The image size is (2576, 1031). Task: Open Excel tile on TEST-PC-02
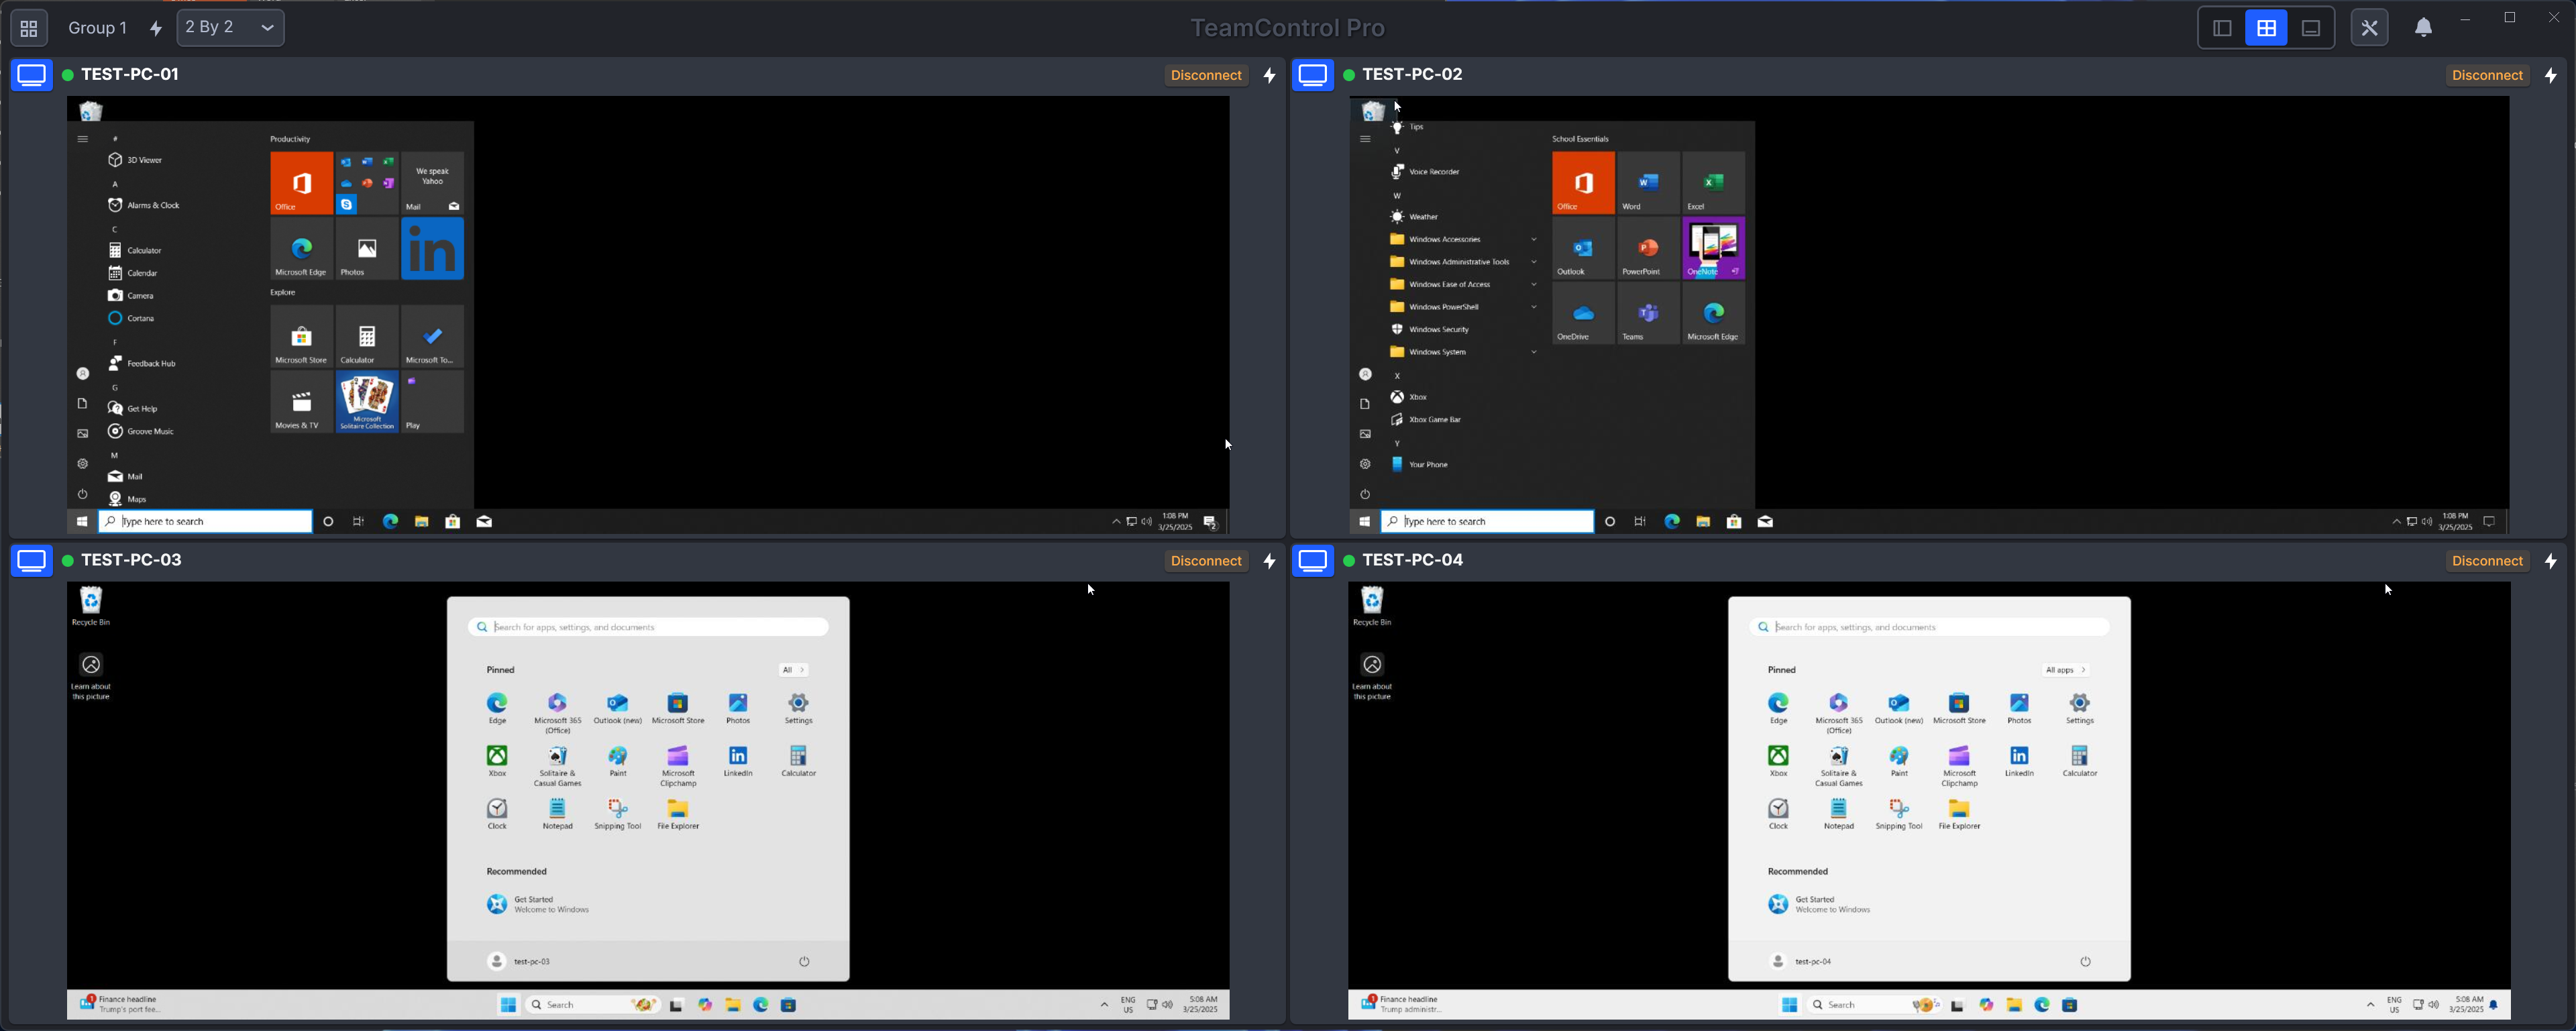click(x=1713, y=183)
